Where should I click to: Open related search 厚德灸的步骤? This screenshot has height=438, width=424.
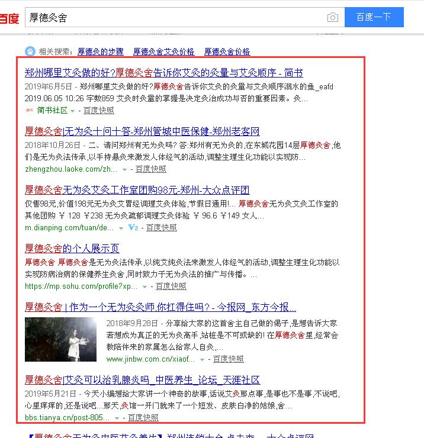coord(101,51)
